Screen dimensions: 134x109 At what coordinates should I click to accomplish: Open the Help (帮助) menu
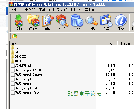90,10
